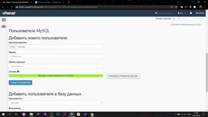
Task: Open the notifications bell icon
Action: (x=191, y=13)
